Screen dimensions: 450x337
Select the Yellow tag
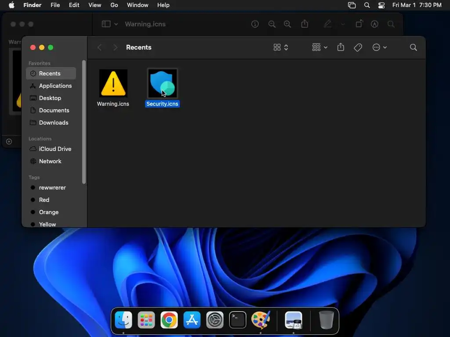point(51,224)
